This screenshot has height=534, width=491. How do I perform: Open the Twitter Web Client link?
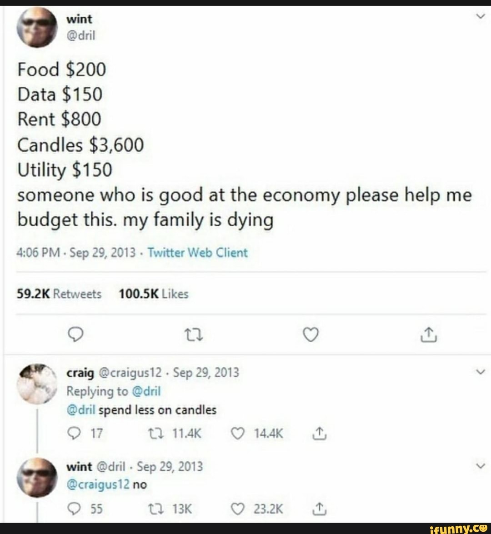[x=198, y=253]
